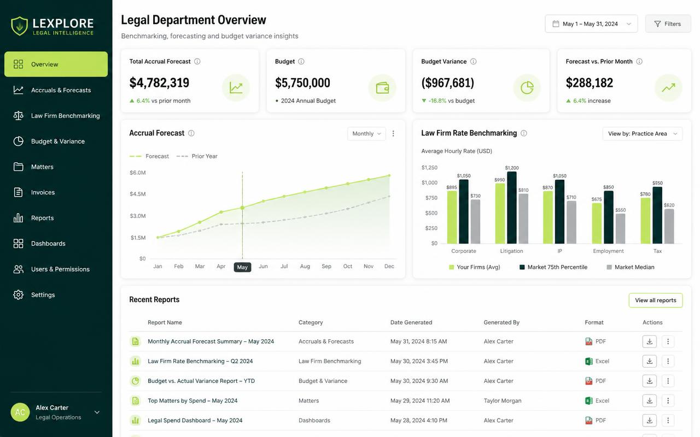Click the wallet icon in Budget card

[x=382, y=88]
